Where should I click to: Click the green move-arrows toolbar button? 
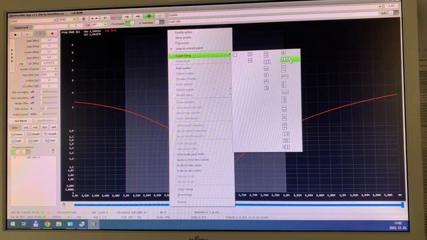click(x=149, y=16)
